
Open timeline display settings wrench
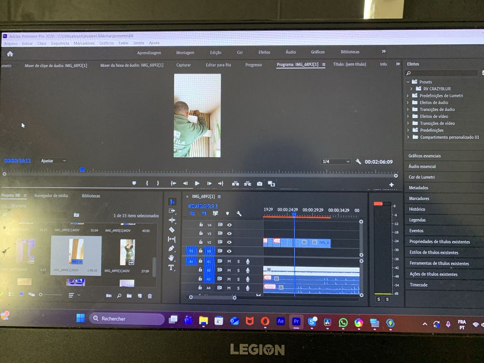(239, 213)
